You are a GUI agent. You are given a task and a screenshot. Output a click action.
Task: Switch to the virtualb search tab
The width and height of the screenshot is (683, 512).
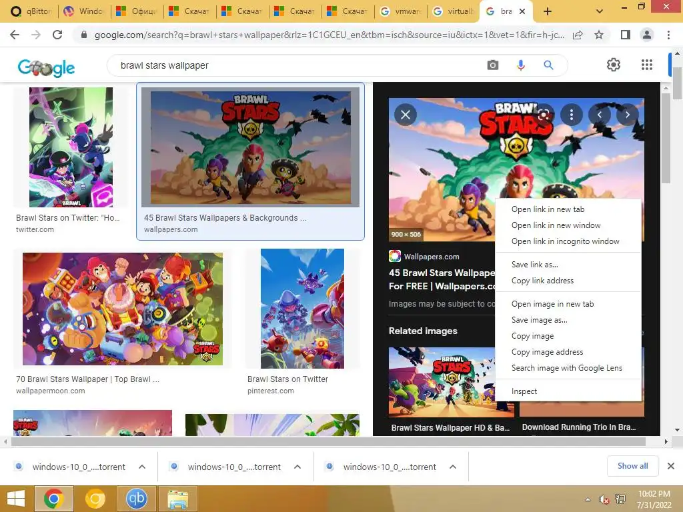[x=453, y=11]
